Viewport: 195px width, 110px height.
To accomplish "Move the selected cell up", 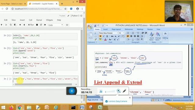I will tap(20, 25).
